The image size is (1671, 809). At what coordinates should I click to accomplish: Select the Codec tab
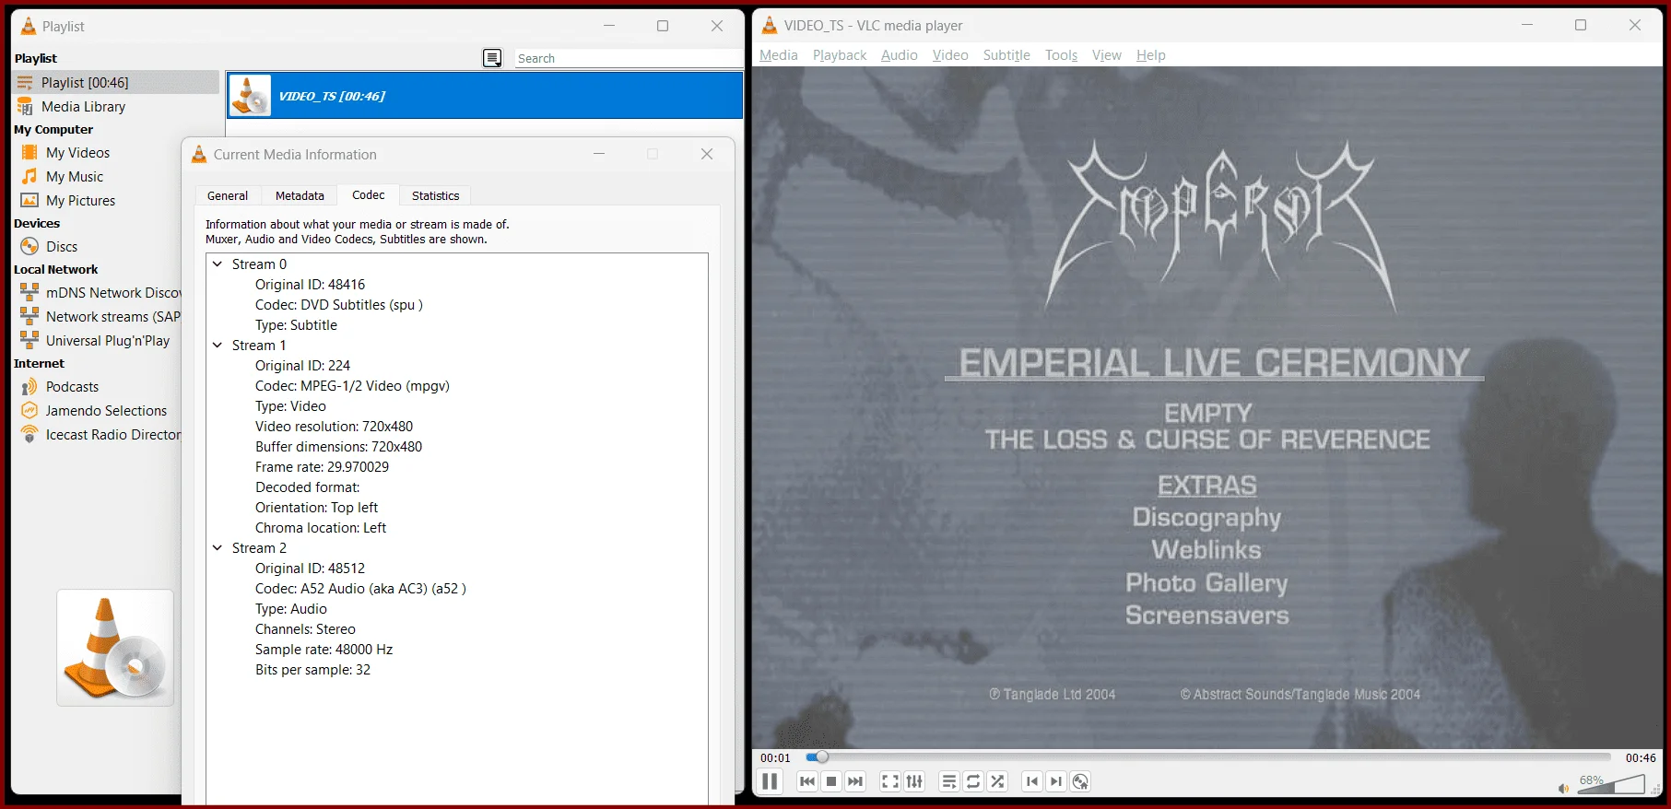pos(369,194)
